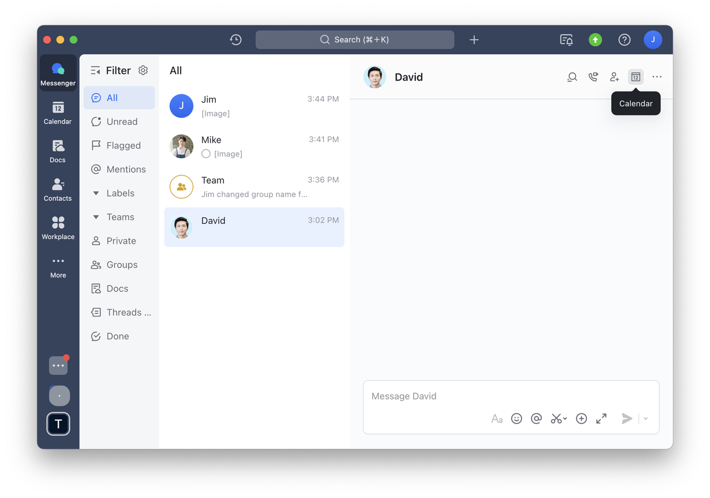
Task: Collapse the Filter sidebar panel
Action: click(x=95, y=71)
